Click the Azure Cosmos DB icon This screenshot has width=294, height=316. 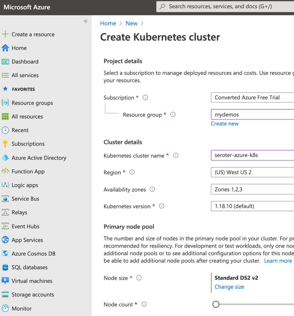pos(5,254)
